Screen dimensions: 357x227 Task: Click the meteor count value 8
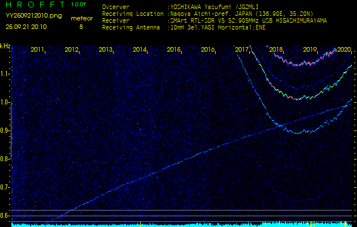(x=81, y=26)
